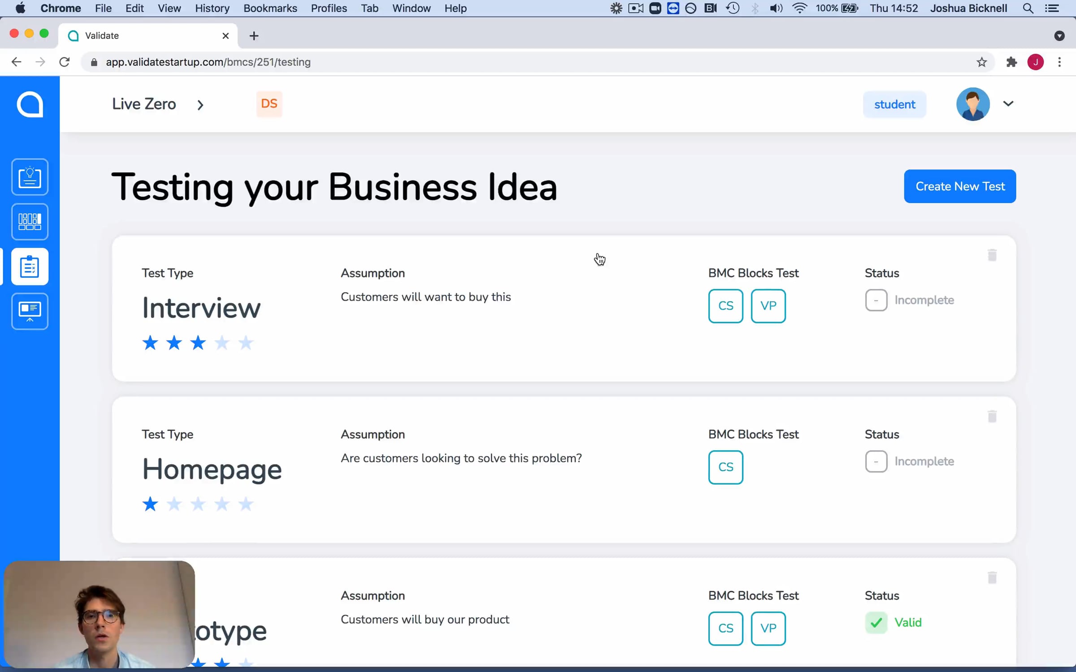Bookmark this page with star icon
Screen dimensions: 1076x672
pos(981,62)
